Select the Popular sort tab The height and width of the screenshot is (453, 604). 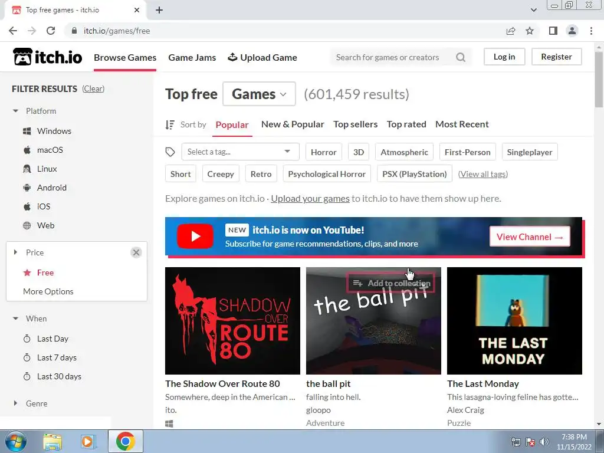pos(232,125)
